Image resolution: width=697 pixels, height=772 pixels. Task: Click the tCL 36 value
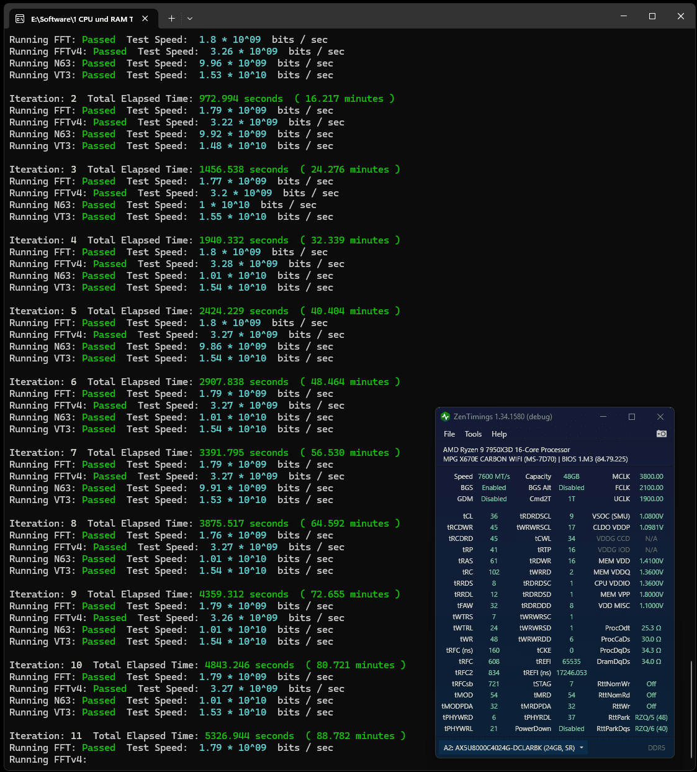(494, 516)
